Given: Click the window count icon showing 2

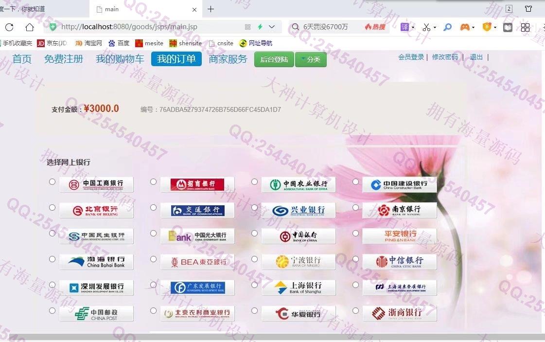Looking at the screenshot, I should tap(509, 9).
